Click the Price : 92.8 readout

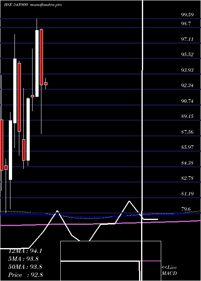[x=25, y=275]
